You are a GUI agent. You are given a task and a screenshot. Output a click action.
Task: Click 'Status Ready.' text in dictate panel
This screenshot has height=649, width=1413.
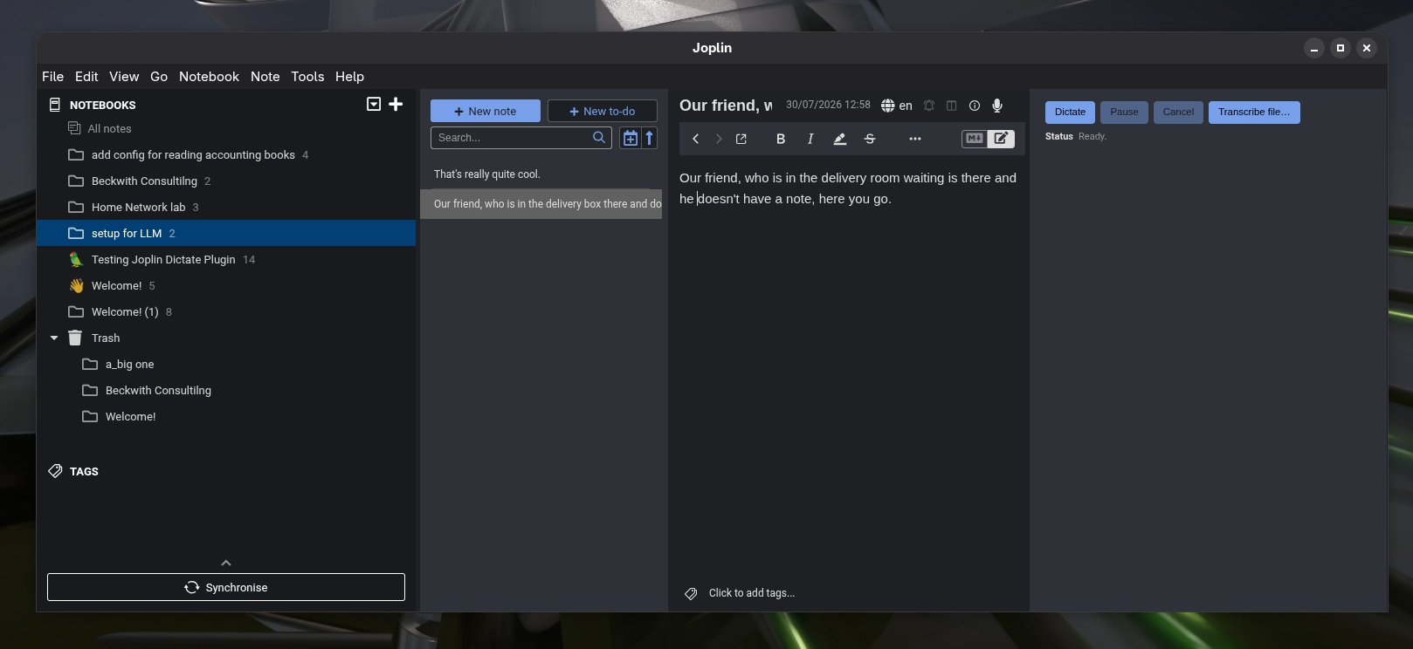click(x=1076, y=136)
